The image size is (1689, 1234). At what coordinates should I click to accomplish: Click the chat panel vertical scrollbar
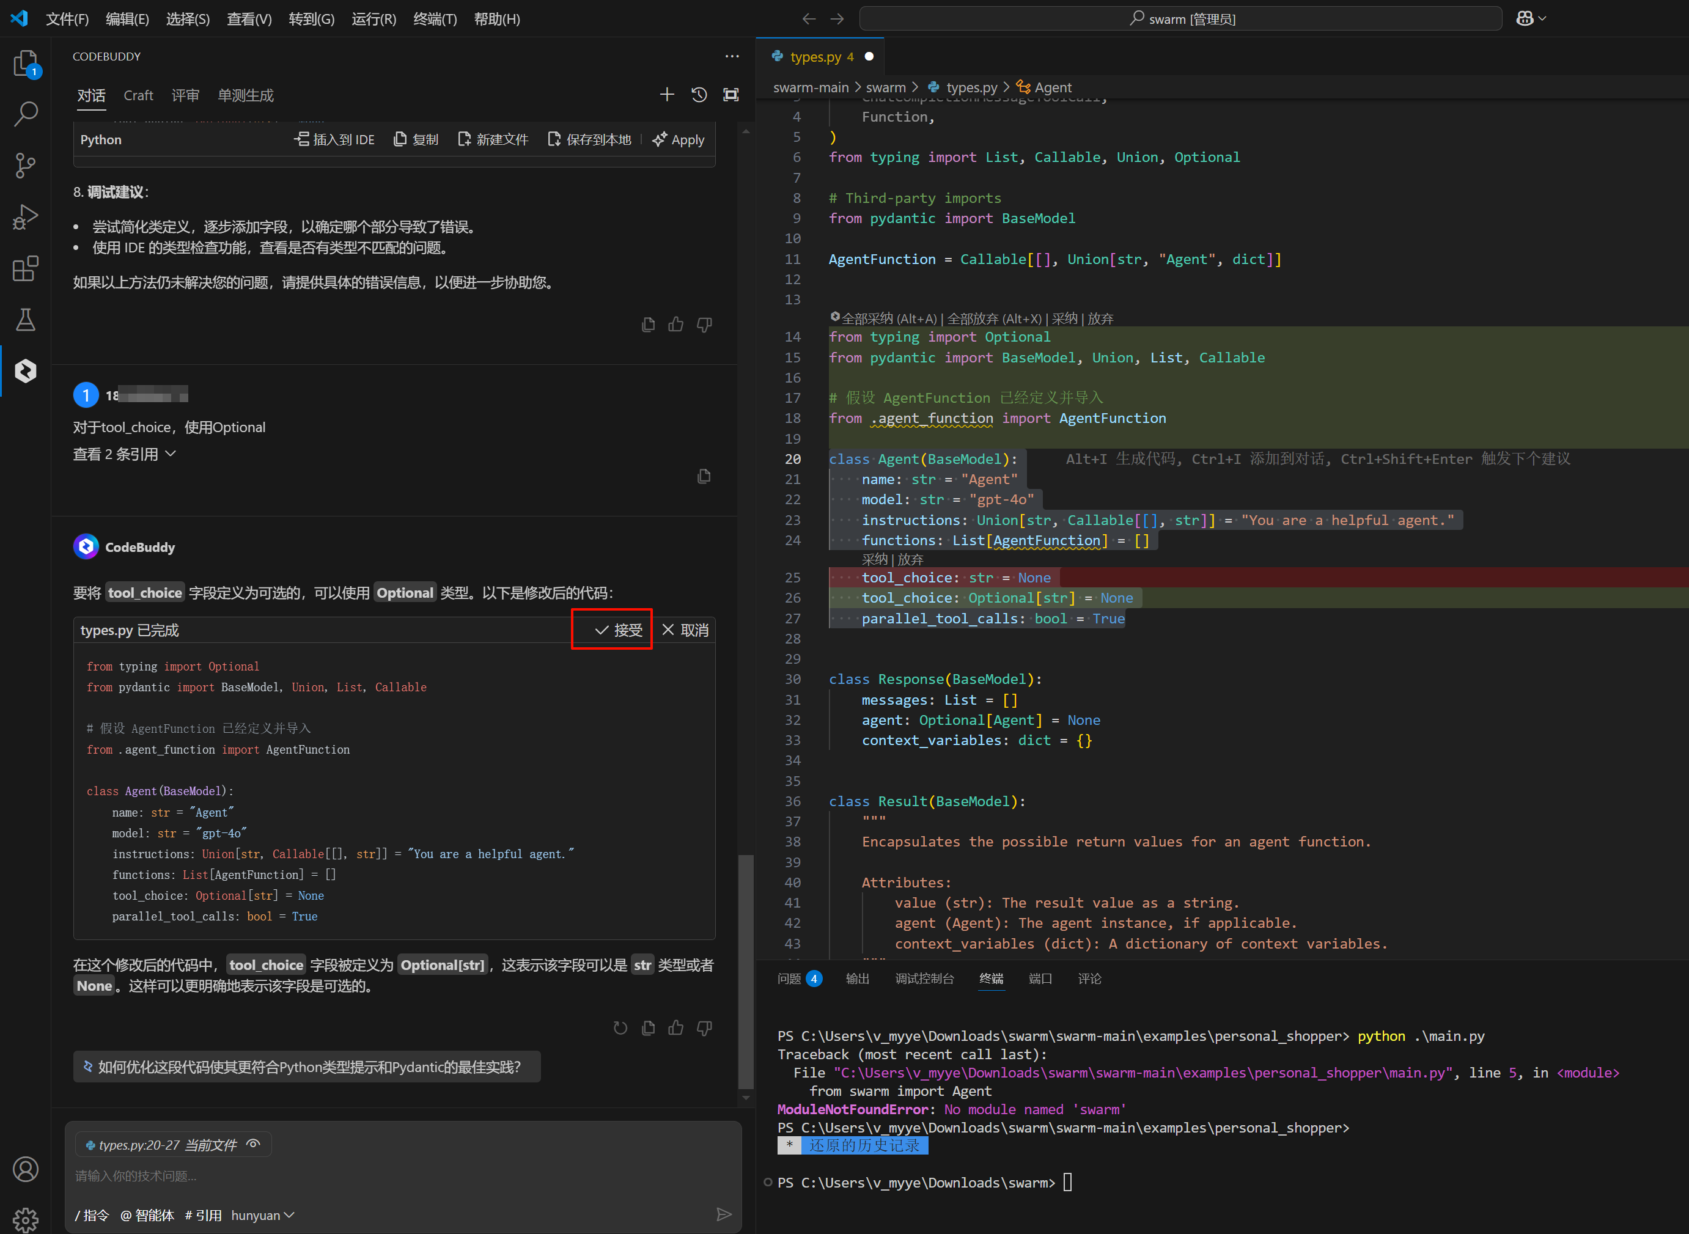click(x=745, y=971)
